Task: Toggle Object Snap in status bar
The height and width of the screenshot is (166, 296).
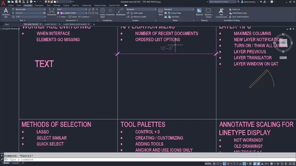Action: click(244, 164)
